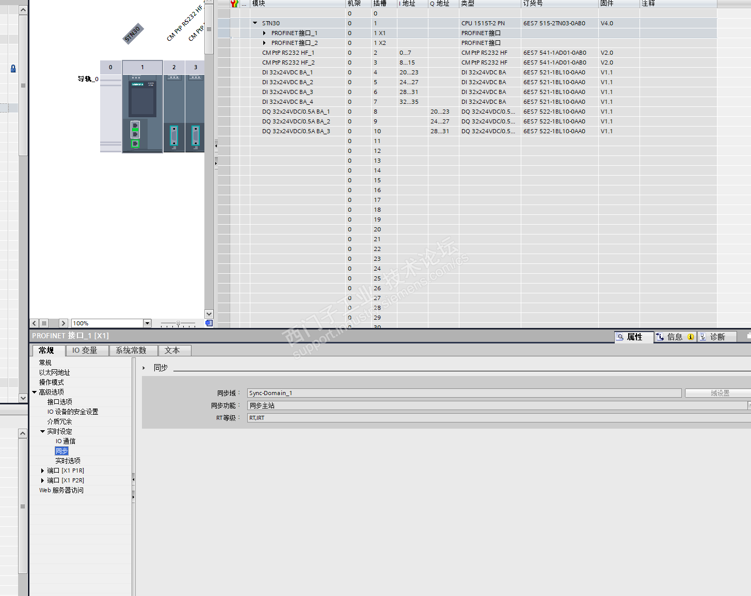Expand the 端口 [X1 P1R] node
The height and width of the screenshot is (596, 751).
pos(43,470)
